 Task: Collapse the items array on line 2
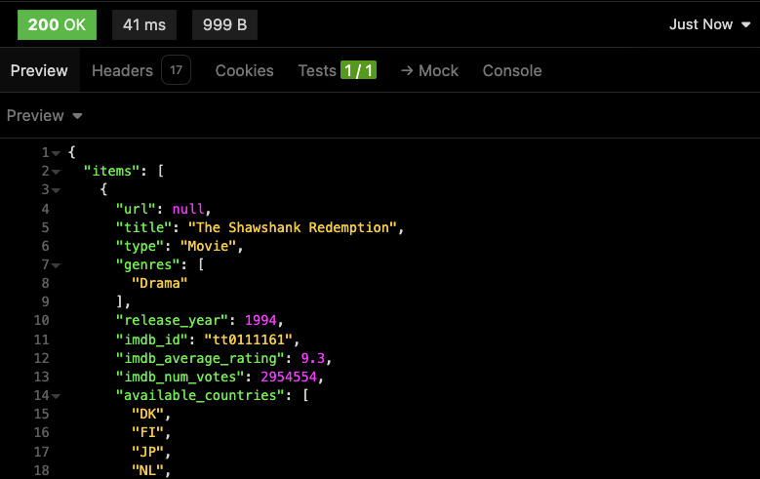tap(57, 172)
